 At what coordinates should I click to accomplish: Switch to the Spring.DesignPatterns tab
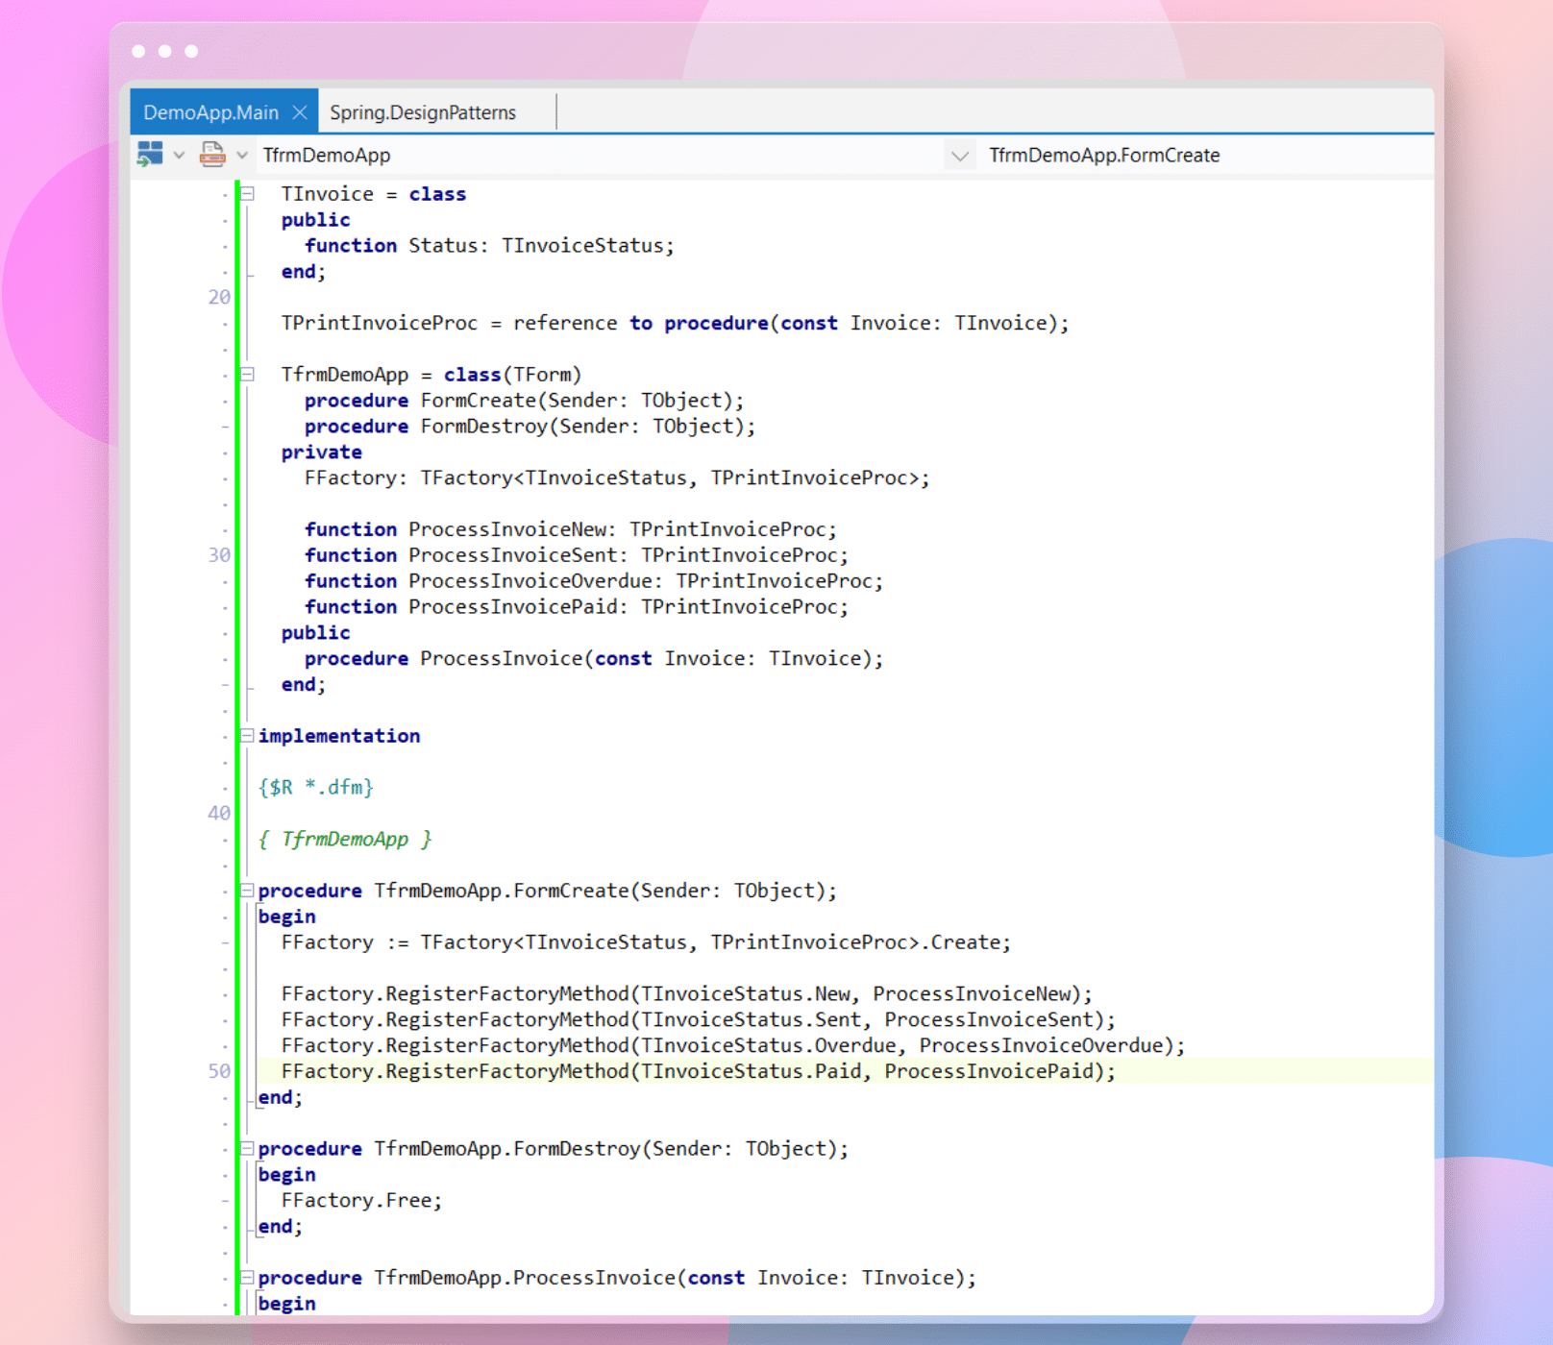click(x=423, y=112)
